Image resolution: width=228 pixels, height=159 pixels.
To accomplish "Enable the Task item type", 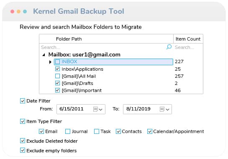I will (x=97, y=131).
